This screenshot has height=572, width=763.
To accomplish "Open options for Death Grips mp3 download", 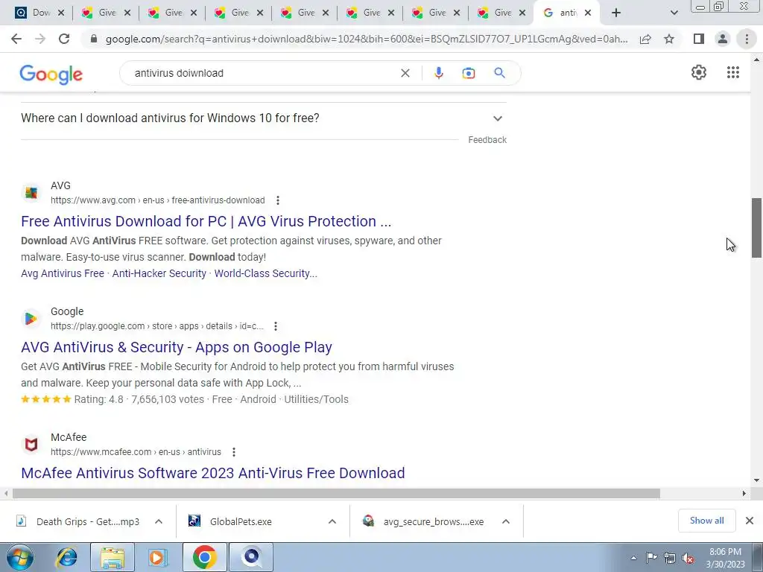I will [x=159, y=521].
